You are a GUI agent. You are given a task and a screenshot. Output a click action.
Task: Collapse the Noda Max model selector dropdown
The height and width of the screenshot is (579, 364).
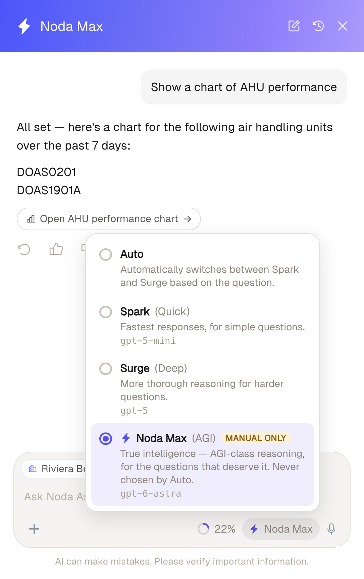coord(281,529)
